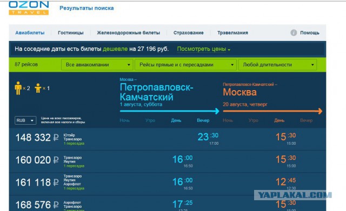Screen dimensions: 346x211
Task: Click the 12:45 return departure time
Action: click(x=286, y=181)
